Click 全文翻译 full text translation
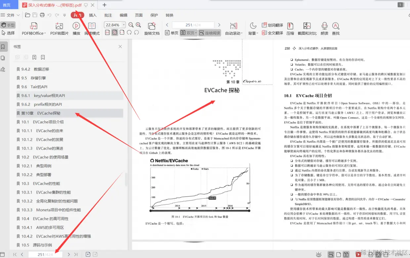 (x=272, y=33)
